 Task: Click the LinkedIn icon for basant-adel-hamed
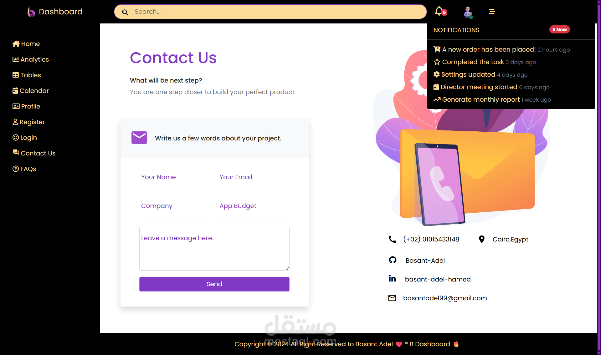(x=392, y=278)
